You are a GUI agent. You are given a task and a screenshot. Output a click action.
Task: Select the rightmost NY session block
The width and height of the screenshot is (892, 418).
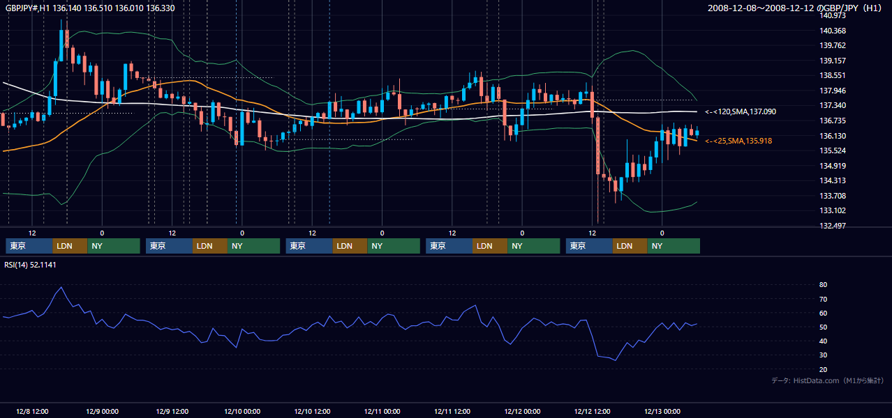pos(674,246)
